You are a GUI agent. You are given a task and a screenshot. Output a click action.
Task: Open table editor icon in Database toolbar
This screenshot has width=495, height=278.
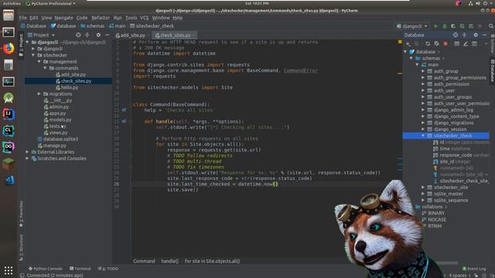pos(457,44)
